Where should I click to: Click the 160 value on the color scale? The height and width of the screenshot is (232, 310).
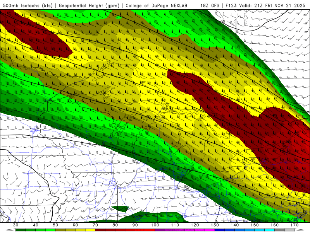pyautogui.click(x=275, y=225)
